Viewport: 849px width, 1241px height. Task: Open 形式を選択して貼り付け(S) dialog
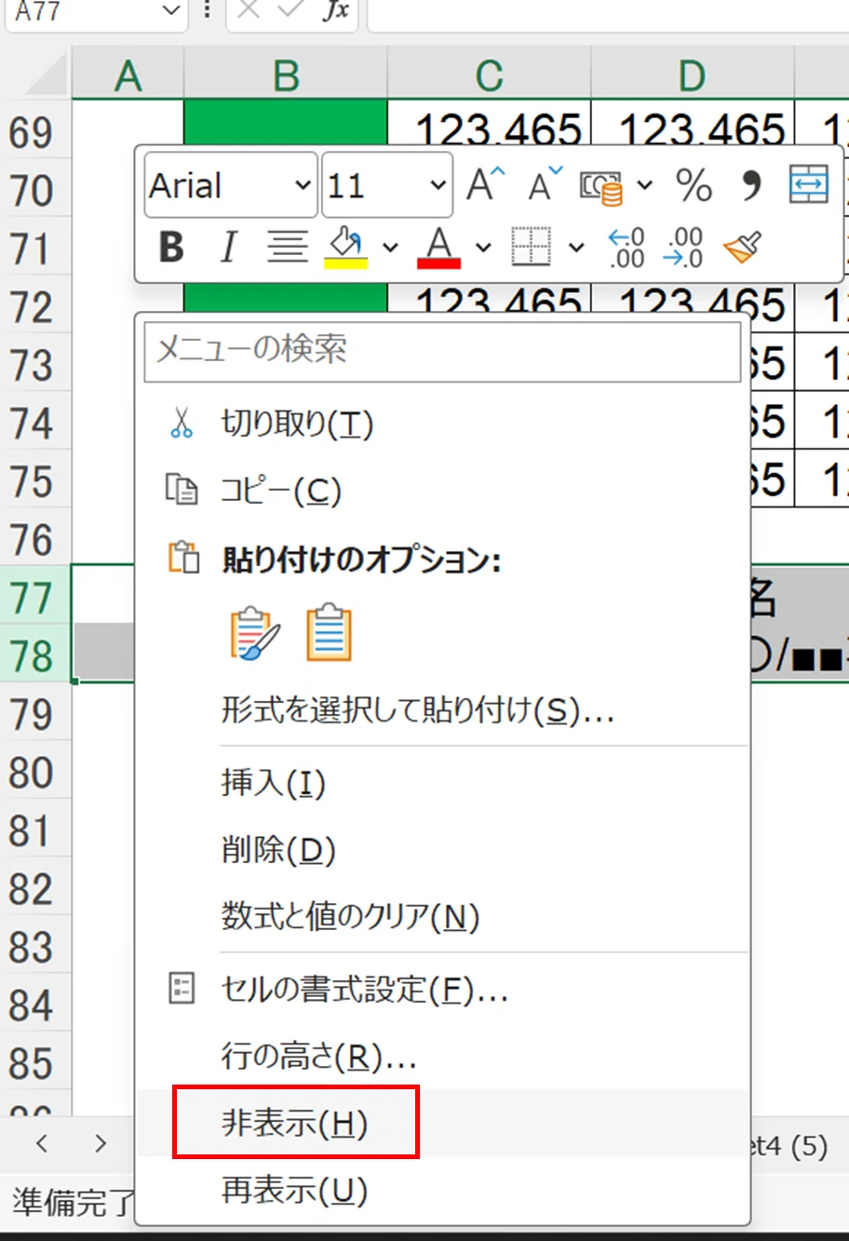tap(443, 711)
